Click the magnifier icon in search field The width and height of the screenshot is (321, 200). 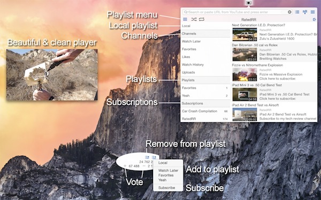click(x=186, y=12)
